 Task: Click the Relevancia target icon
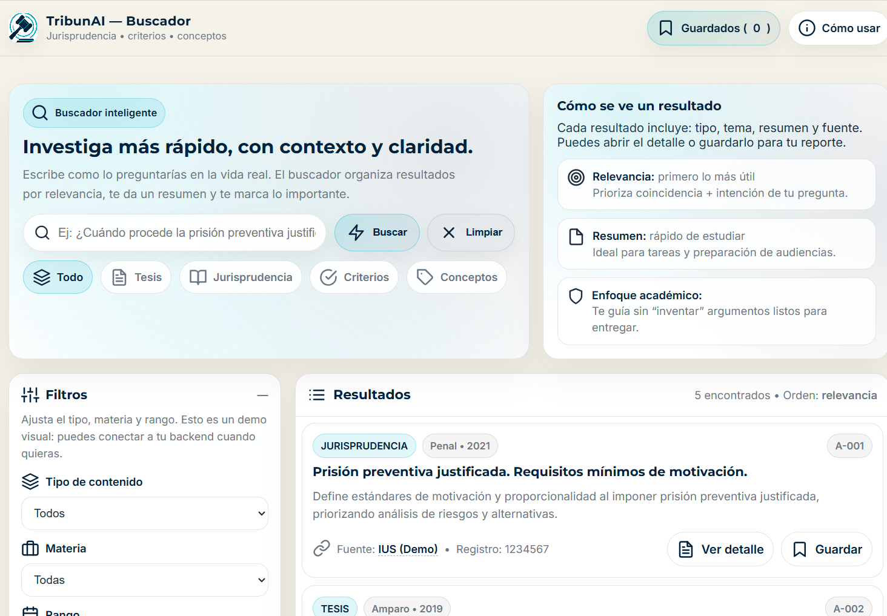(x=576, y=177)
